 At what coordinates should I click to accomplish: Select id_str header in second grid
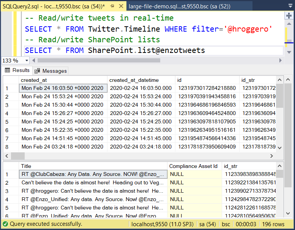coord(249,166)
